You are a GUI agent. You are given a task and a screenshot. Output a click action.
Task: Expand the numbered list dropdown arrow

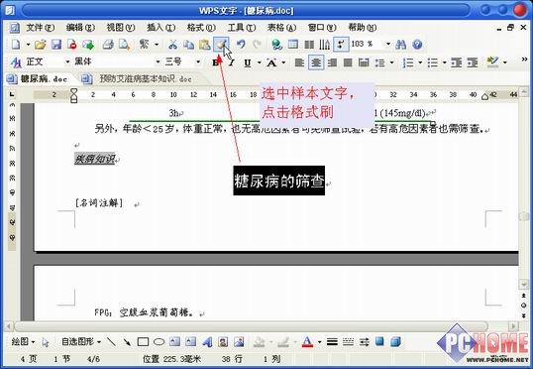click(420, 62)
